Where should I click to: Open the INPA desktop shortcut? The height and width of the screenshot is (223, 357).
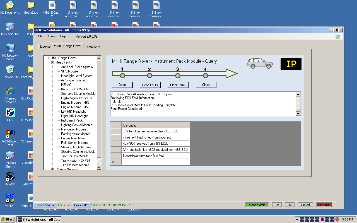click(x=10, y=113)
